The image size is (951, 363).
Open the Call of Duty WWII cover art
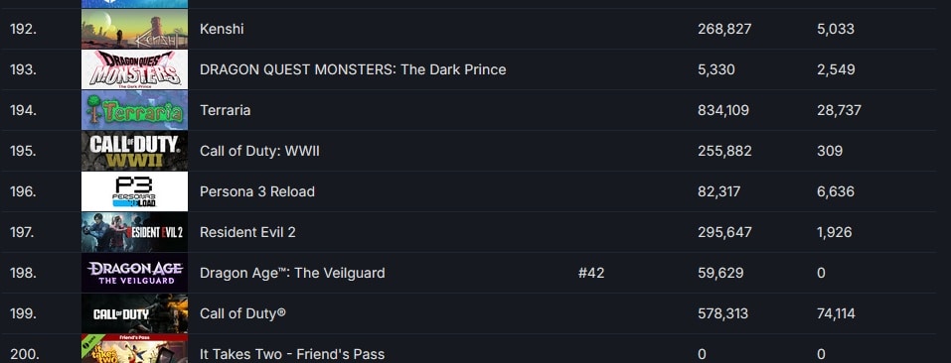pos(134,151)
